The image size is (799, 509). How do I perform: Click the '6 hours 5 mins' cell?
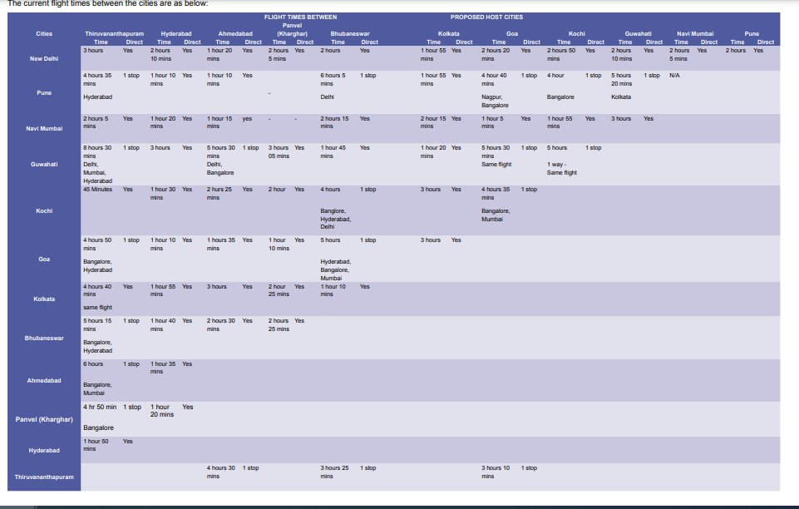(x=333, y=79)
